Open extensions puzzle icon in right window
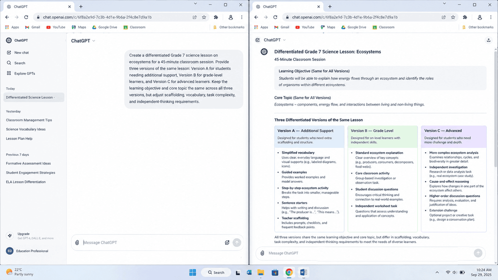498x280 pixels. (465, 17)
